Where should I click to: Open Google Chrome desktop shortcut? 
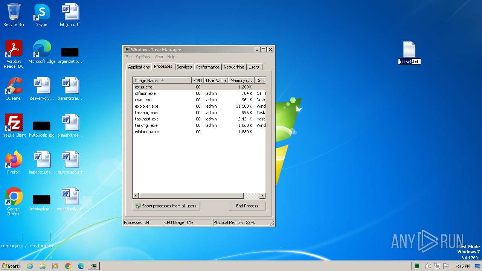[14, 202]
